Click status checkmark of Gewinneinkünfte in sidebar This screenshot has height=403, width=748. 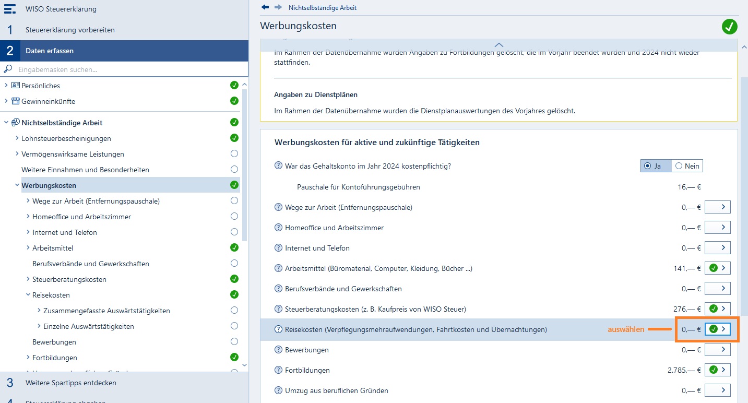point(234,101)
